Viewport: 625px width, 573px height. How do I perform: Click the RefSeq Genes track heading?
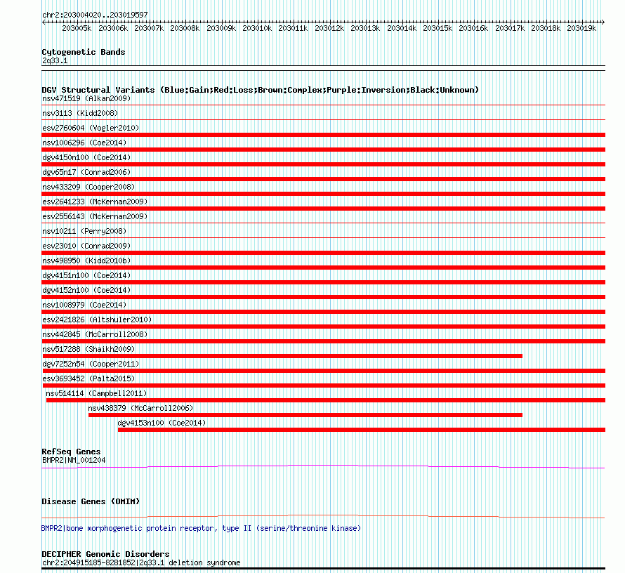tap(72, 452)
